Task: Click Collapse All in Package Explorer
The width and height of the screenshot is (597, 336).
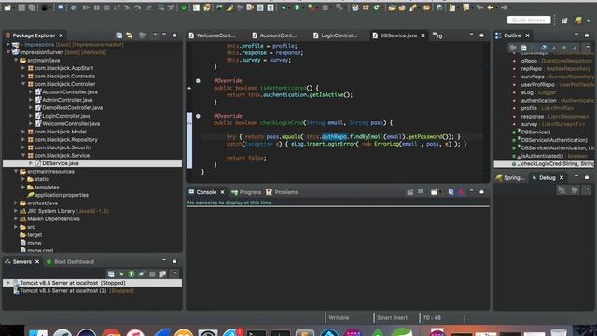Action: (x=119, y=35)
